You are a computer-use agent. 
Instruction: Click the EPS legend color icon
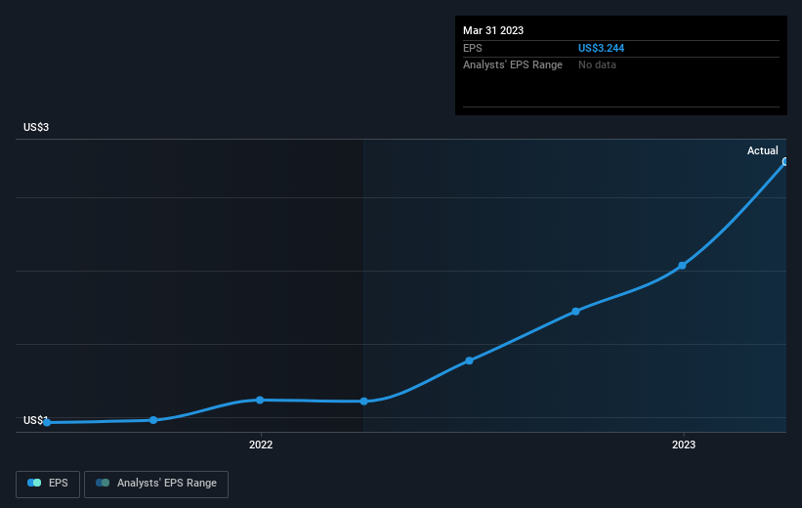point(34,483)
